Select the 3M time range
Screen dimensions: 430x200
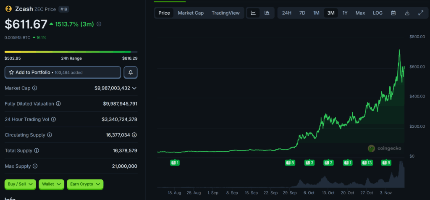tap(331, 13)
